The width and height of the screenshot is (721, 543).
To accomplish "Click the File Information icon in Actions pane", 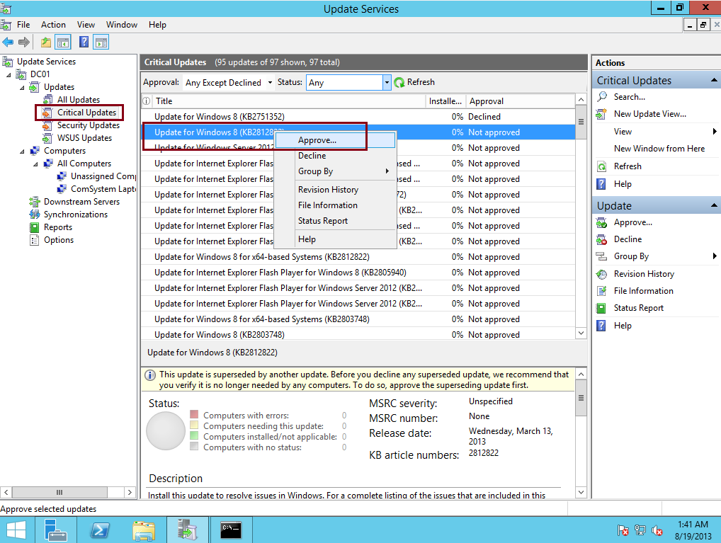I will [601, 291].
